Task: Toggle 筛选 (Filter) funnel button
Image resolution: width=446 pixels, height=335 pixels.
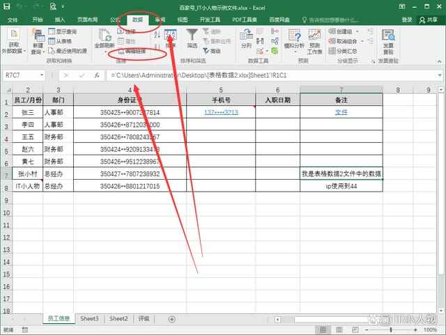Action: [x=192, y=38]
